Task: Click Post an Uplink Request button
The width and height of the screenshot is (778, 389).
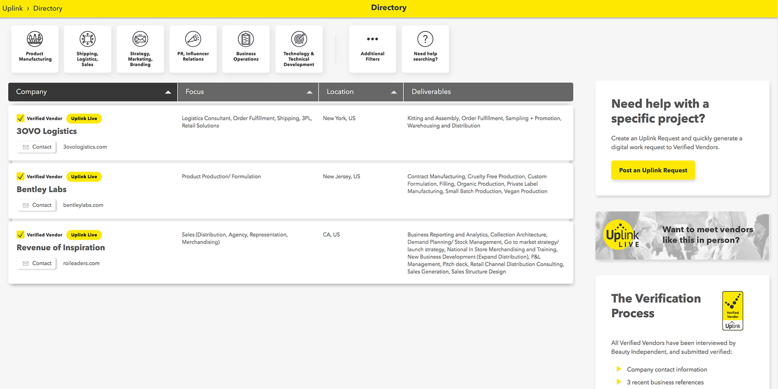Action: pos(653,170)
